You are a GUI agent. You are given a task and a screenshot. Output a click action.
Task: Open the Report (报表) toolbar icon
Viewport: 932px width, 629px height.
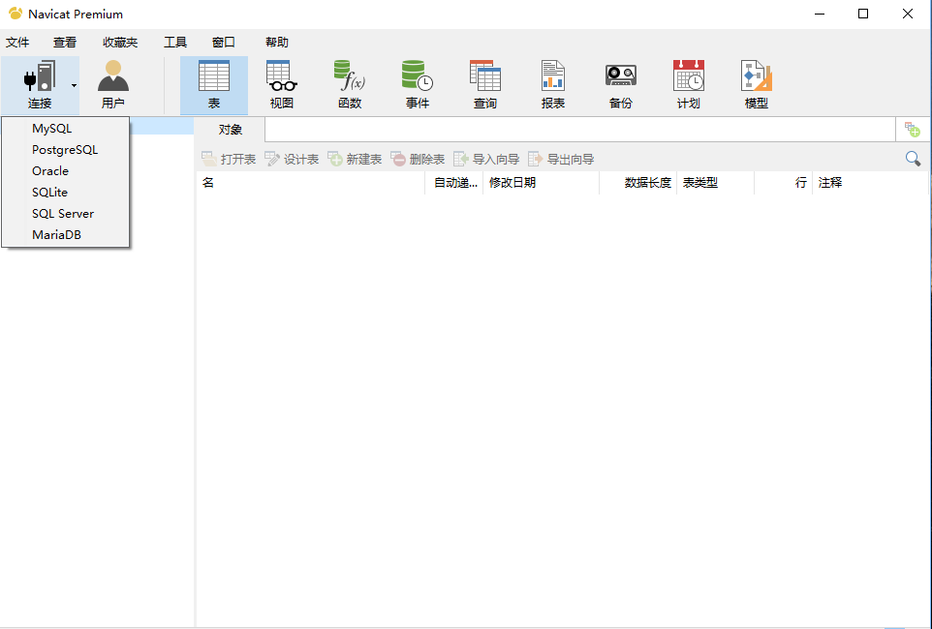(553, 85)
